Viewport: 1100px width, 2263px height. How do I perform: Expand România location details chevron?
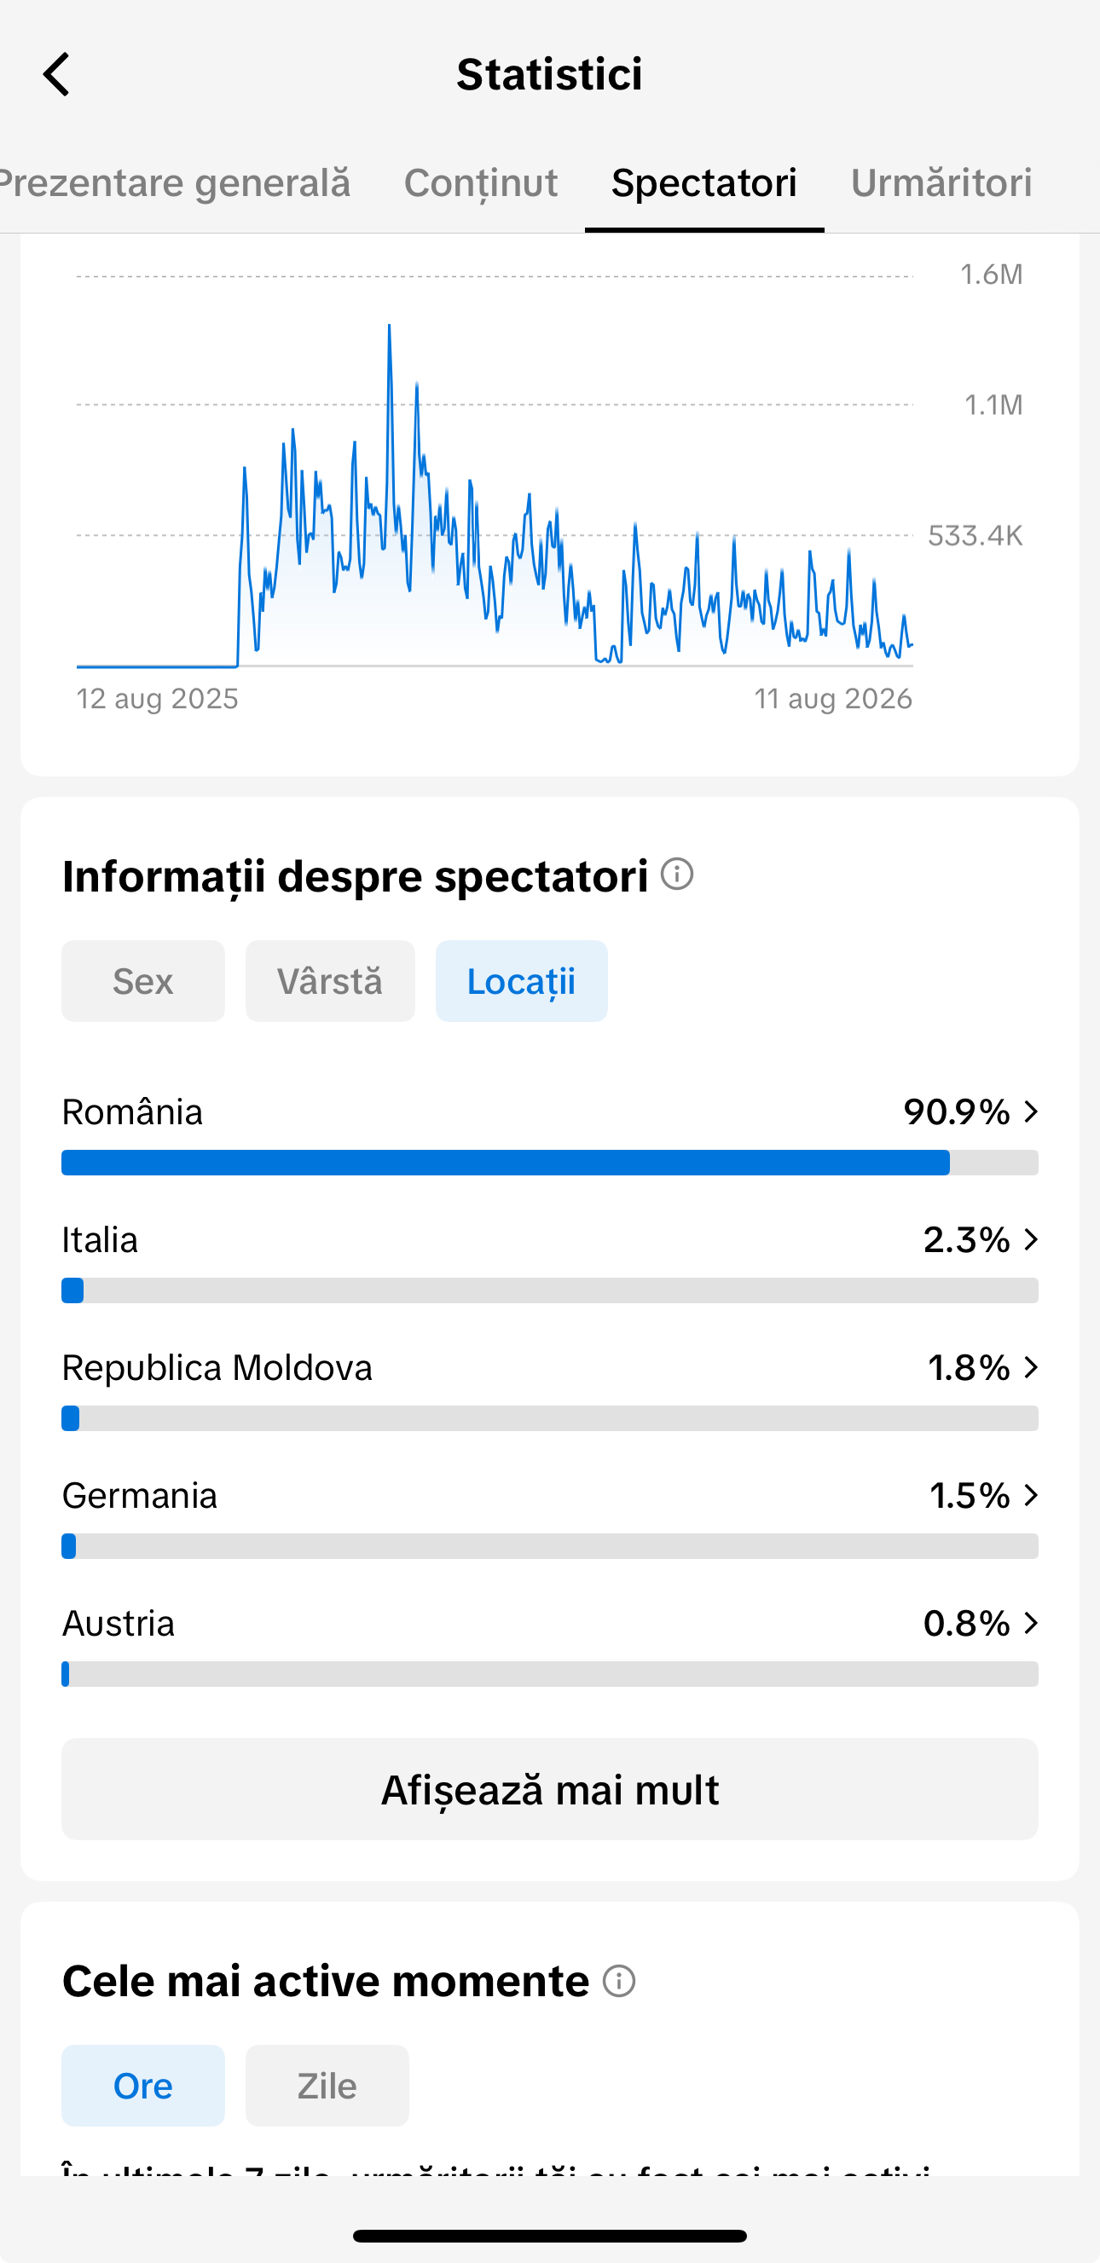click(x=1031, y=1112)
